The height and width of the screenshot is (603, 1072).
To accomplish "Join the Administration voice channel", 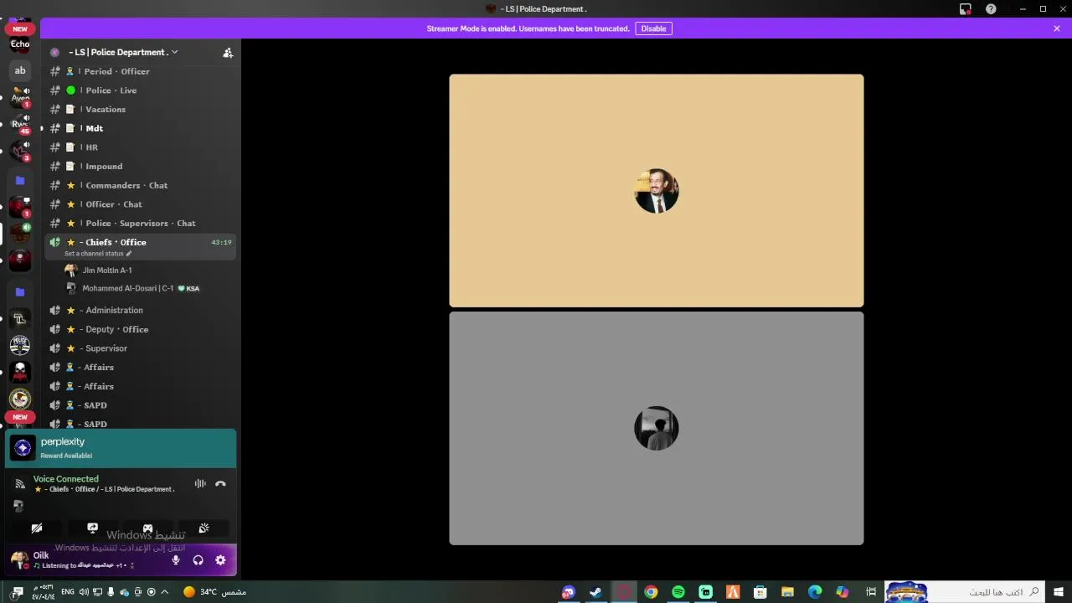I will pos(140,310).
